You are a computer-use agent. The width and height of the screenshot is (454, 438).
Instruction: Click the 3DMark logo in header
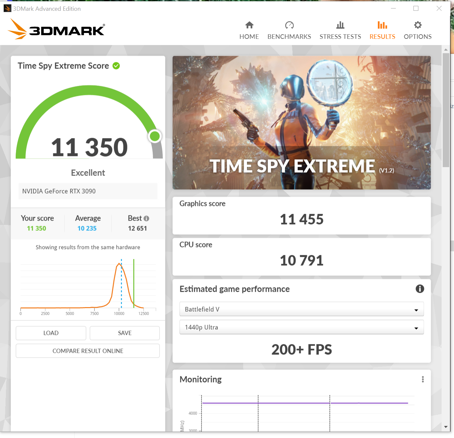point(56,29)
